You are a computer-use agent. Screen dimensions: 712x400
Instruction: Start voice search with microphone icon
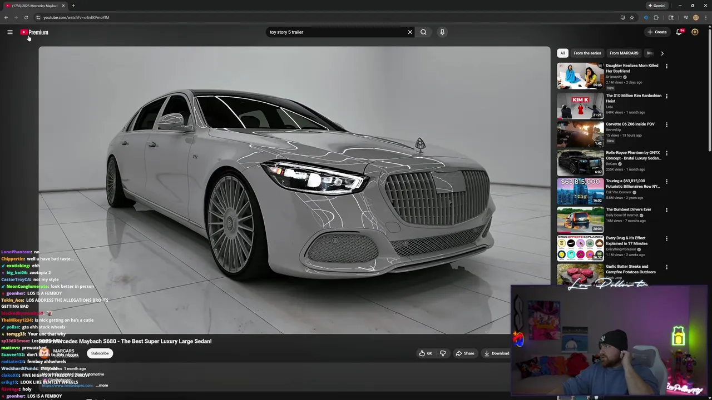[x=442, y=32]
